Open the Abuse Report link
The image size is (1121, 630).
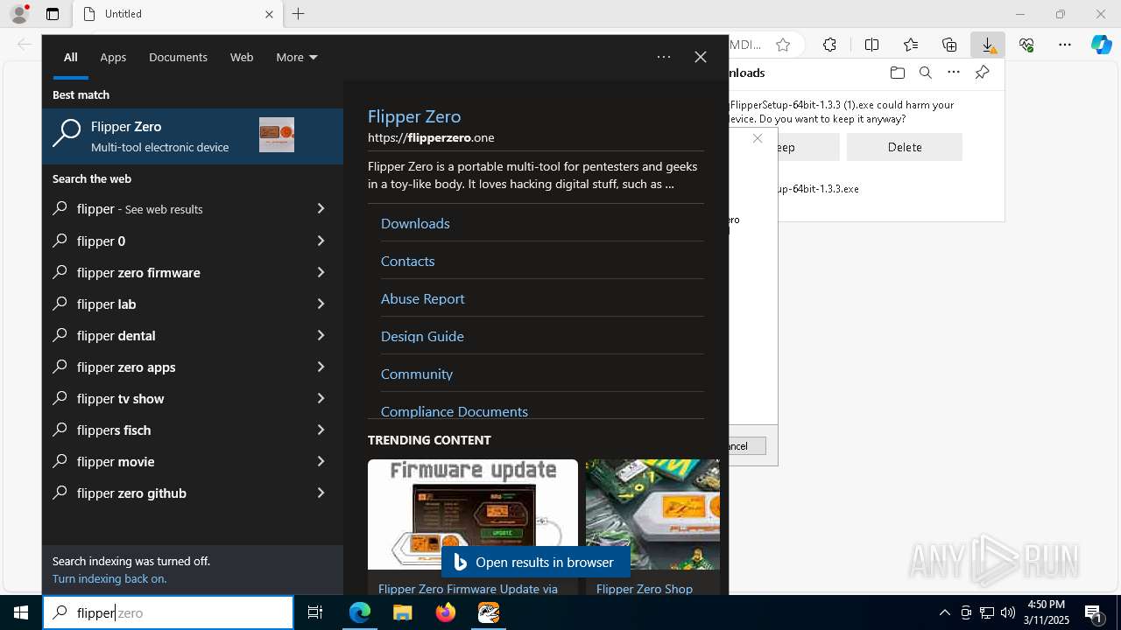[x=422, y=298]
